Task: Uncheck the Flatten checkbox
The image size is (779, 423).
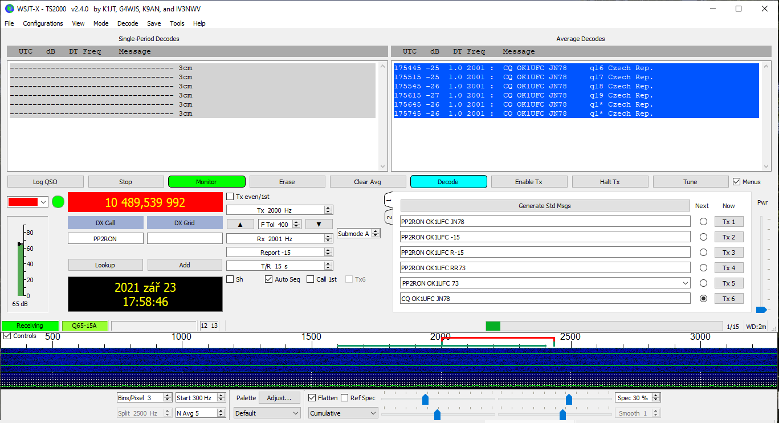Action: [312, 398]
